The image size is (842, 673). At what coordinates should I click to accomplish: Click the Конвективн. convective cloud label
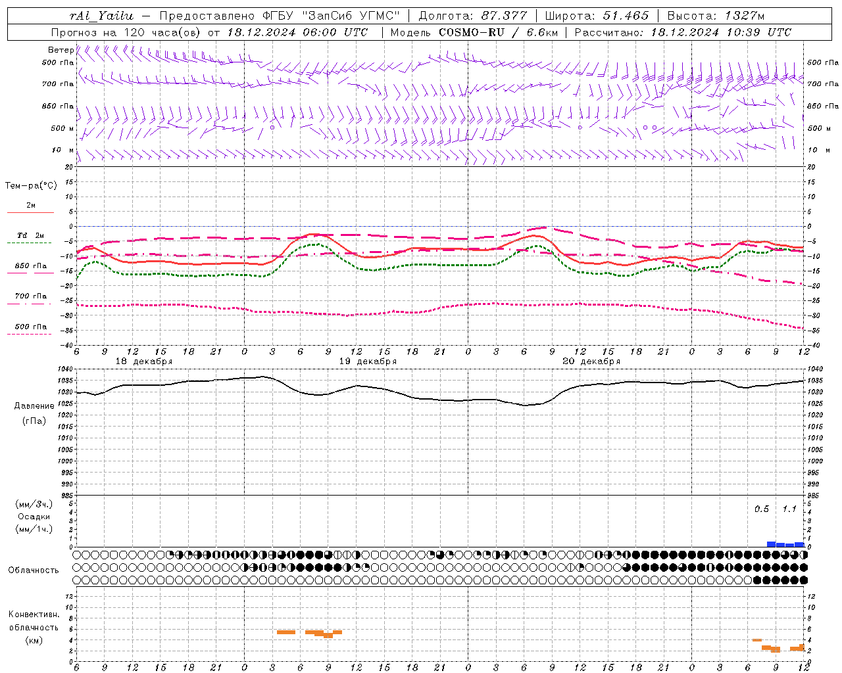click(x=34, y=615)
